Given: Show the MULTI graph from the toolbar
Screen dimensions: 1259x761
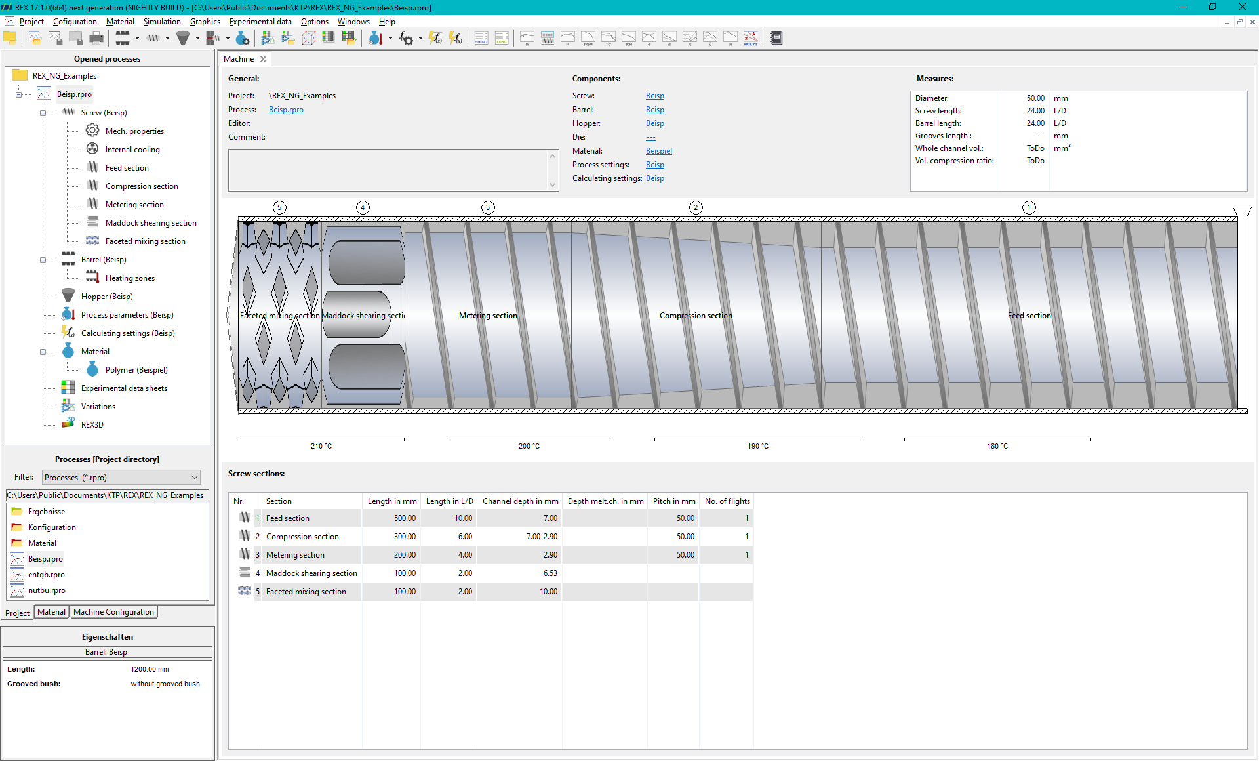Looking at the screenshot, I should point(751,38).
